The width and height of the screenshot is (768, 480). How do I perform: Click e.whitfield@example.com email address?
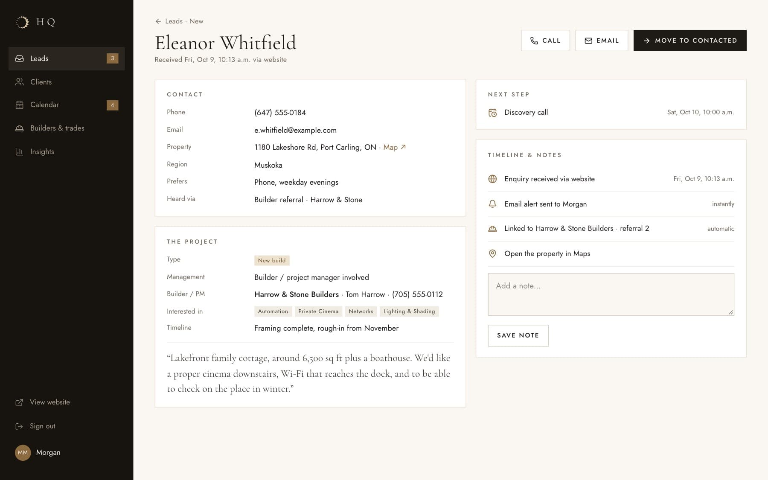(x=295, y=130)
